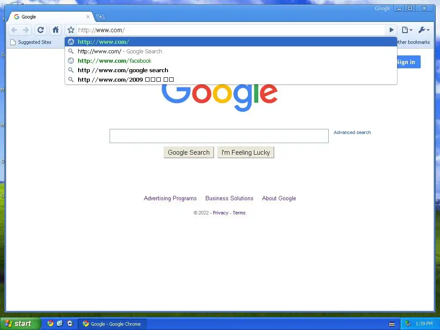This screenshot has width=440, height=330.
Task: Select the http://www.com/facebook suggestion
Action: click(231, 61)
